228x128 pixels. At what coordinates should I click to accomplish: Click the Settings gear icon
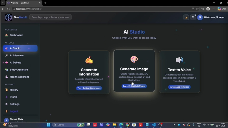pos(7,104)
